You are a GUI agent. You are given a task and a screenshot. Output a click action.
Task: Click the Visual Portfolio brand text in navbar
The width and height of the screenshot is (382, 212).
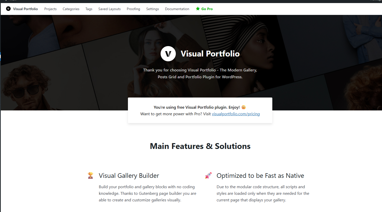pos(25,9)
